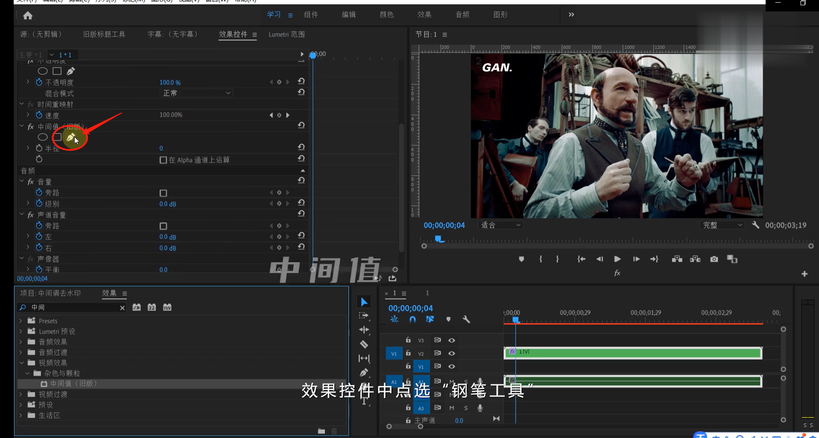Viewport: 819px width, 438px height.
Task: Choose the Selection tool
Action: (x=364, y=302)
